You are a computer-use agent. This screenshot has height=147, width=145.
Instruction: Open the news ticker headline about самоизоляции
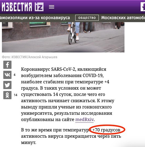click(35, 18)
